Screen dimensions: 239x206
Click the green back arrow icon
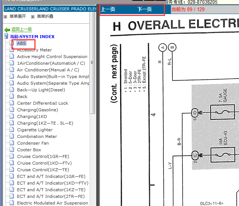click(x=7, y=30)
